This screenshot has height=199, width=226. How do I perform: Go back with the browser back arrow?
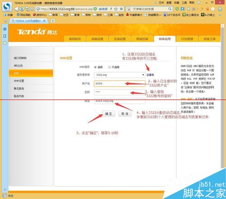(x=16, y=9)
